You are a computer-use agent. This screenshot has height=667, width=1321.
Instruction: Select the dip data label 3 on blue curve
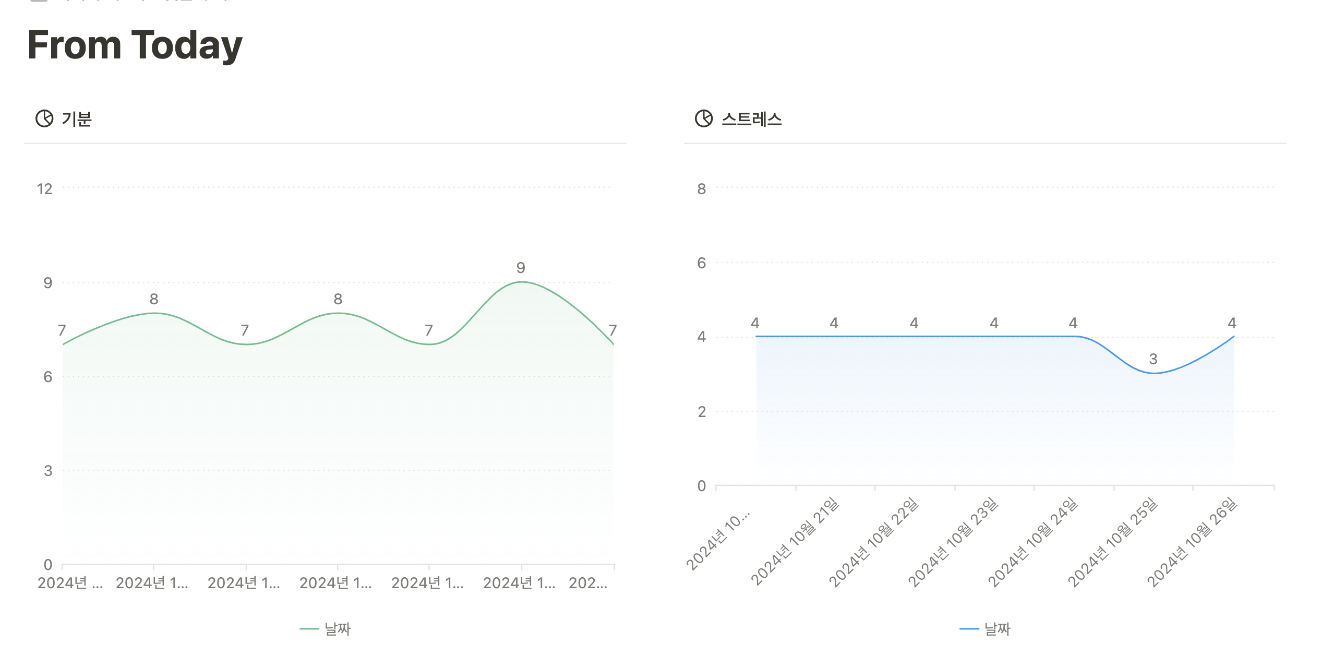click(x=1153, y=359)
